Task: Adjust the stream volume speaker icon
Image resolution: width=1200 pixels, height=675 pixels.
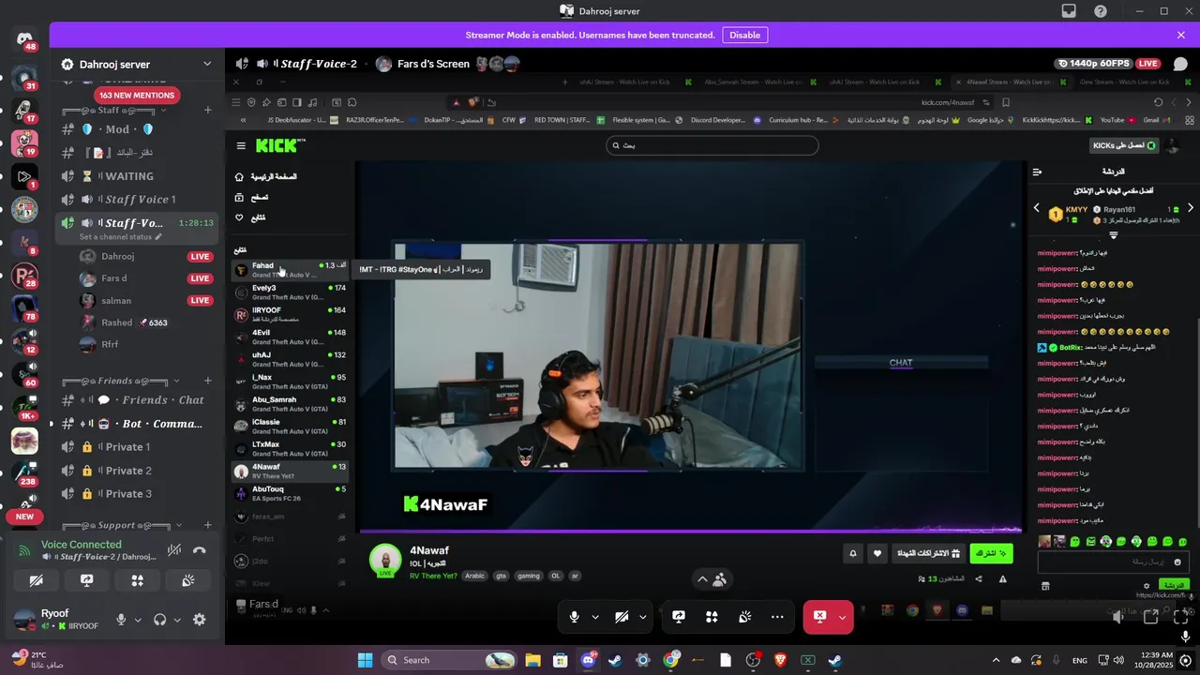Action: (1117, 617)
